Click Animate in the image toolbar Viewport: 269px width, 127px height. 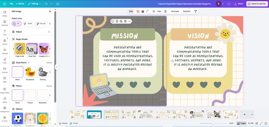[x=175, y=11]
